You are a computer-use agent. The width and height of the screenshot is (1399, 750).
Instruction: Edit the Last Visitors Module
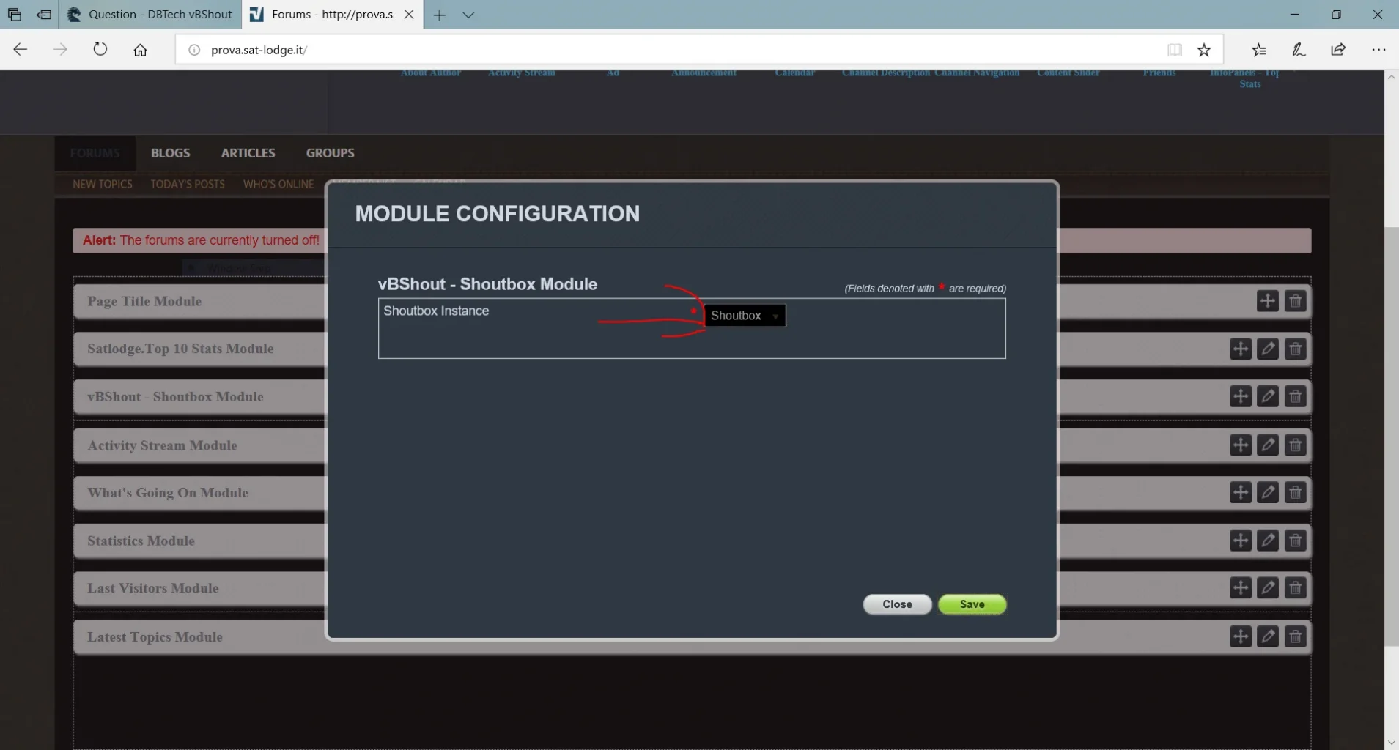click(x=1267, y=587)
